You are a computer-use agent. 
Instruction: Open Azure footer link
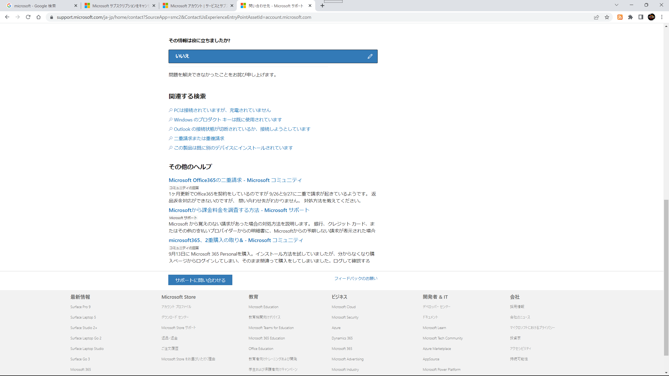pos(336,328)
